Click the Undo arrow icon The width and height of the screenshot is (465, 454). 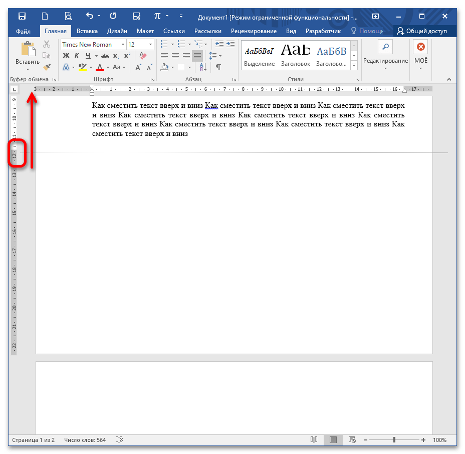tap(90, 16)
